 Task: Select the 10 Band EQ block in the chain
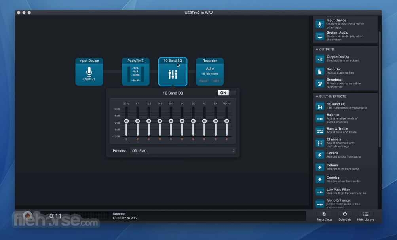pos(173,72)
